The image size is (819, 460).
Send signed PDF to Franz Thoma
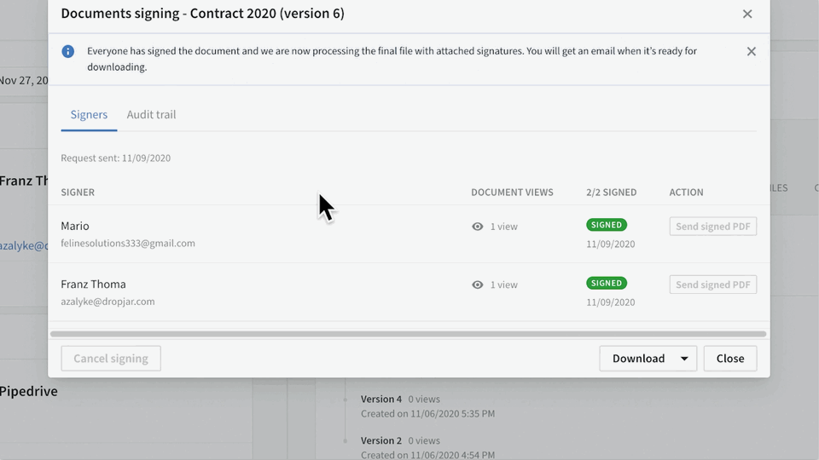point(713,285)
